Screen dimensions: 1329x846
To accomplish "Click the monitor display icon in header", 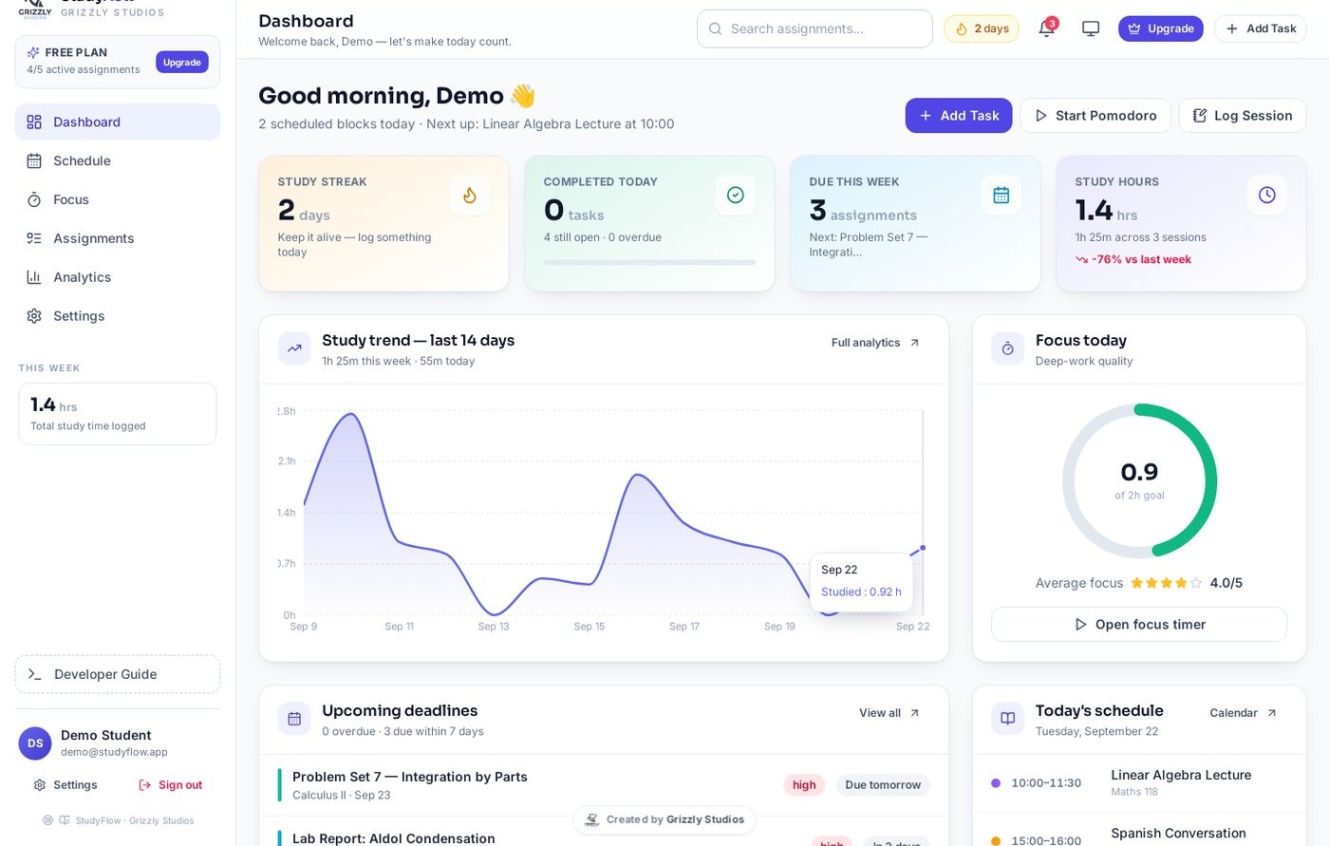I will [x=1091, y=28].
